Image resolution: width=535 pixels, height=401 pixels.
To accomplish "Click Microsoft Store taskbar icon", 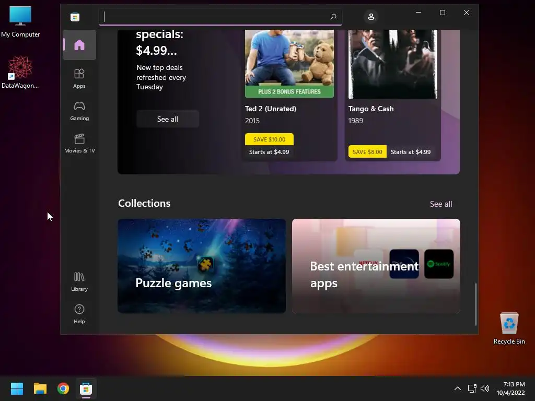I will point(86,388).
